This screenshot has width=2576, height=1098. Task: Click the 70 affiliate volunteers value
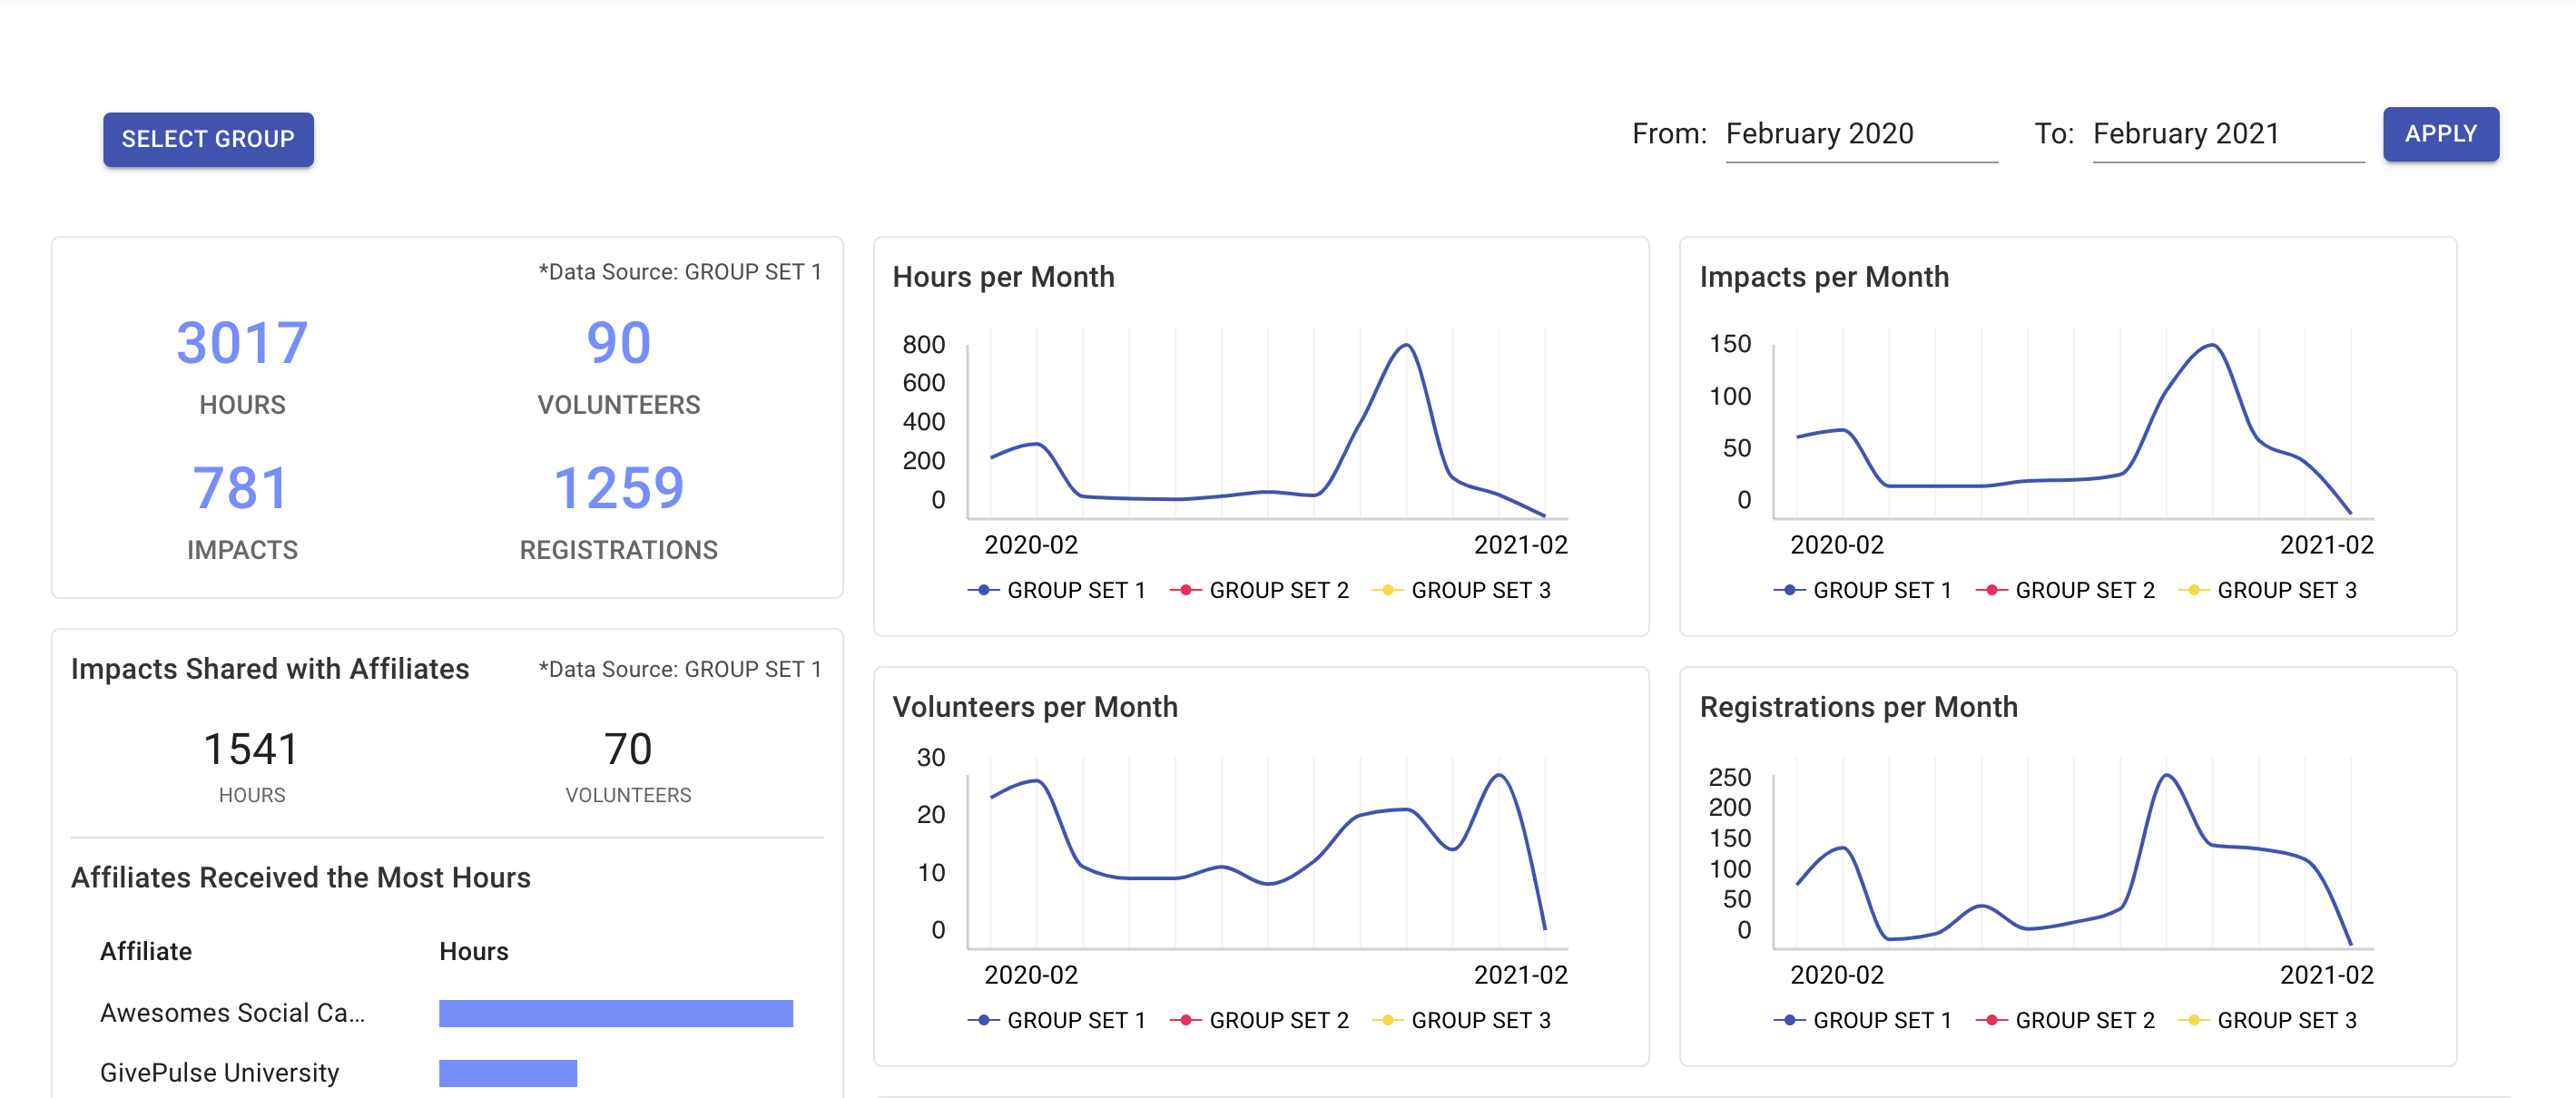(628, 749)
